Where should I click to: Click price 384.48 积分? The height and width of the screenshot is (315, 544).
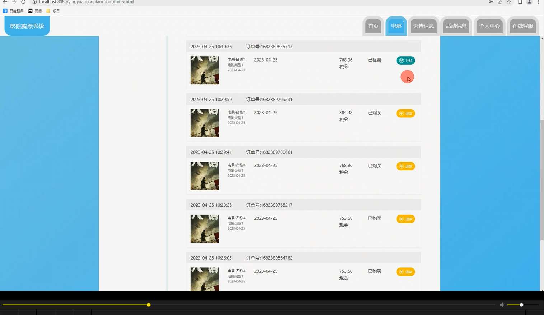(346, 116)
